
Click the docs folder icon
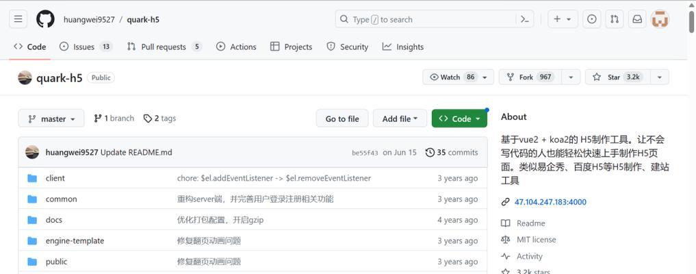(32, 220)
